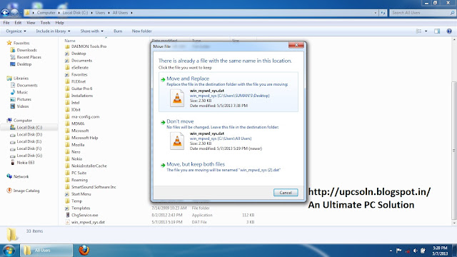Click the Action Center flag tray icon

point(398,251)
